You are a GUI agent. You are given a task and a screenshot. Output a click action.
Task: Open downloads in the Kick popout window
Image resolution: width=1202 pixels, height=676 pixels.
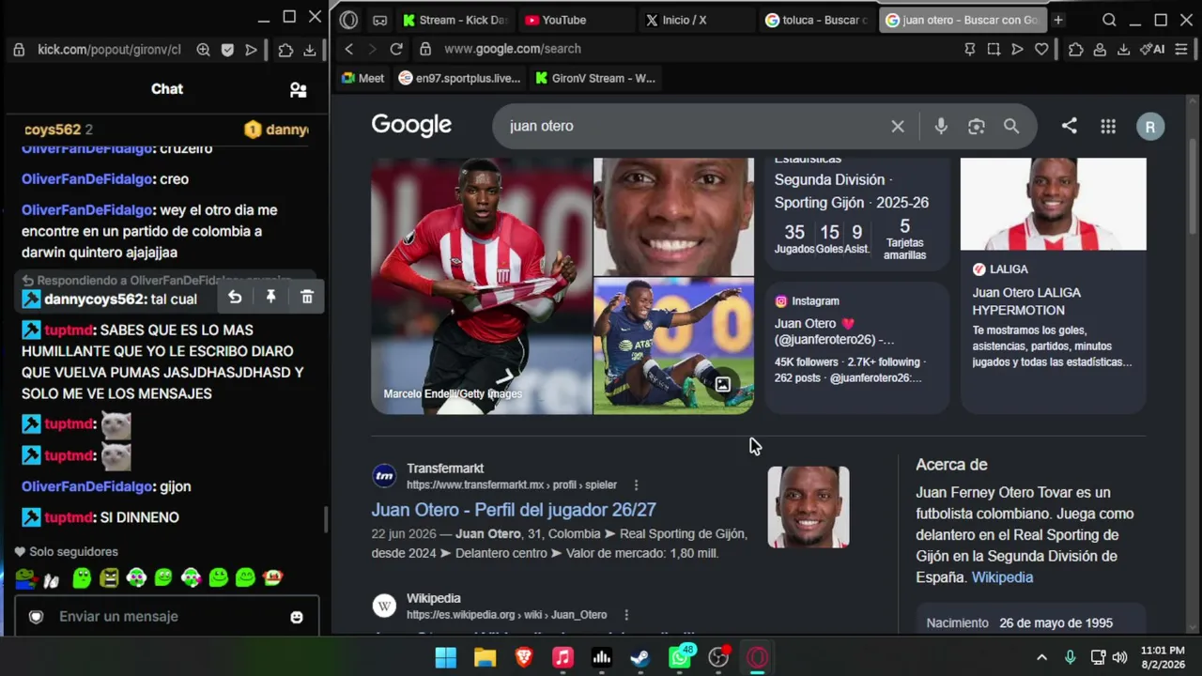(310, 50)
